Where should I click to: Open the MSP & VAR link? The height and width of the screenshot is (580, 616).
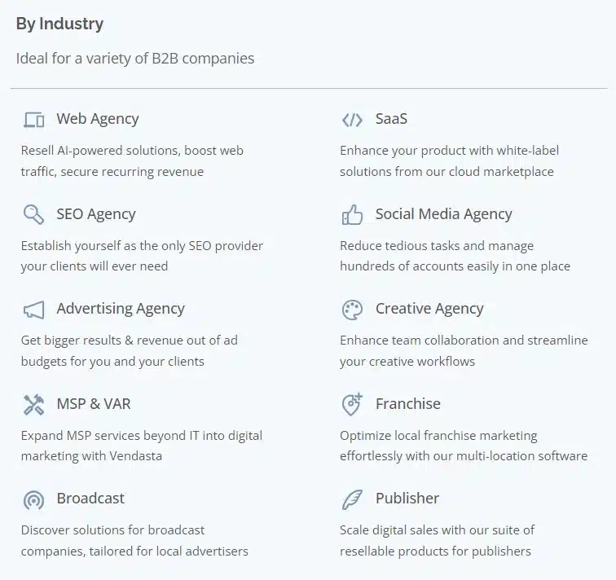(93, 403)
